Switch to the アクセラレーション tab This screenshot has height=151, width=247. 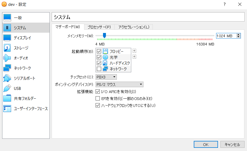click(x=134, y=27)
